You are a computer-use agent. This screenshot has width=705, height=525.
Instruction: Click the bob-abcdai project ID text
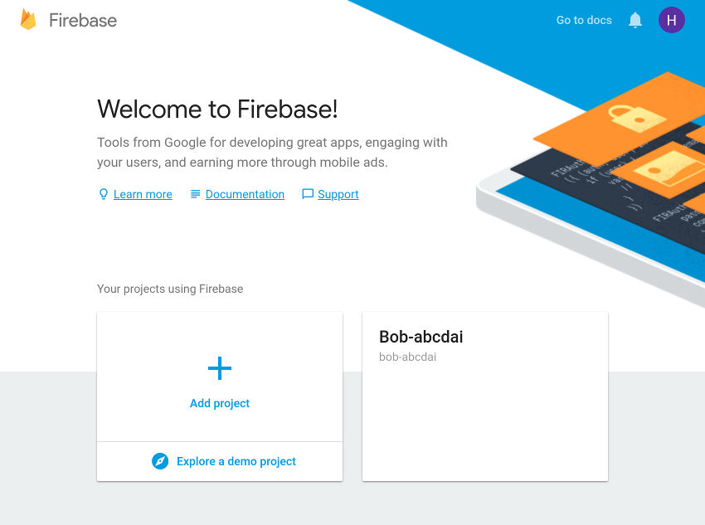[x=407, y=357]
